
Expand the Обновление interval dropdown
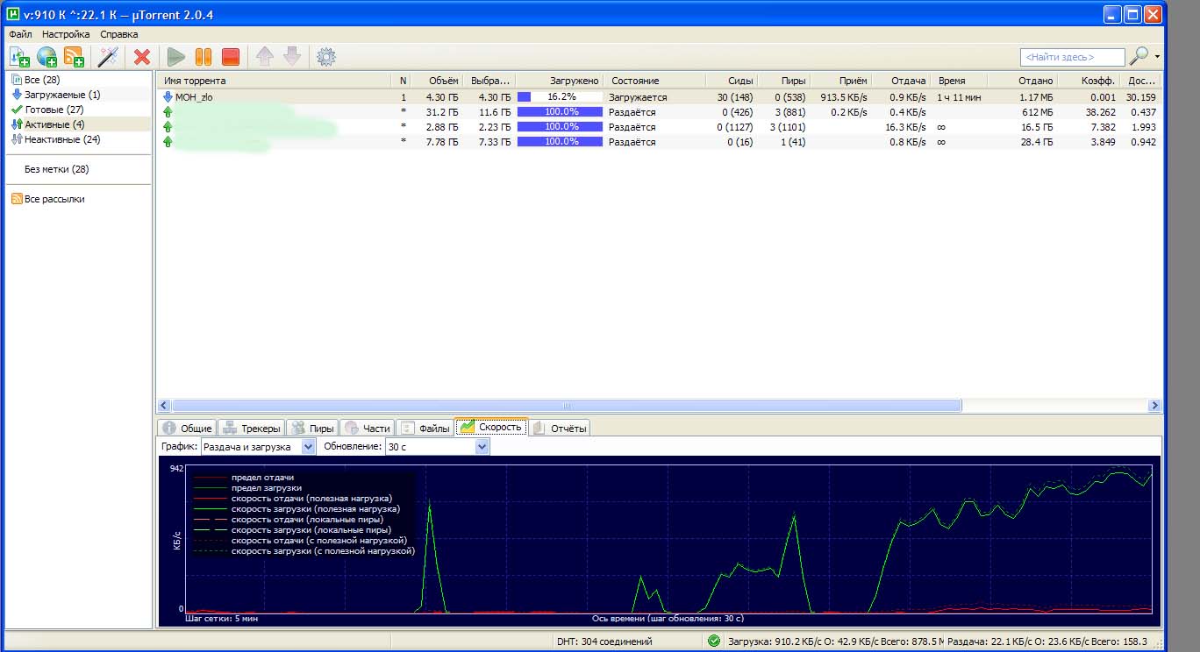tap(437, 447)
